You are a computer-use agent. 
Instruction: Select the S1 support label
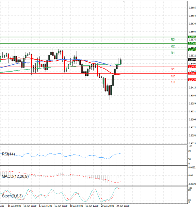[172, 70]
